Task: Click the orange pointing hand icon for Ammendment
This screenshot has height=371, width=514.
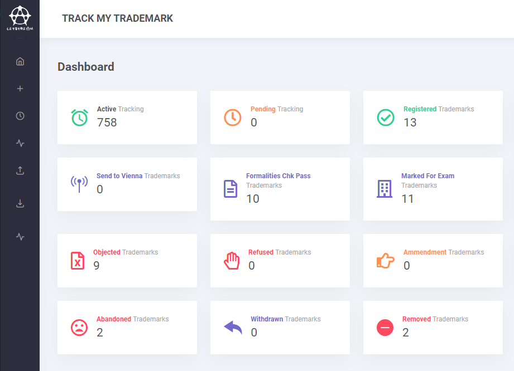Action: (386, 261)
